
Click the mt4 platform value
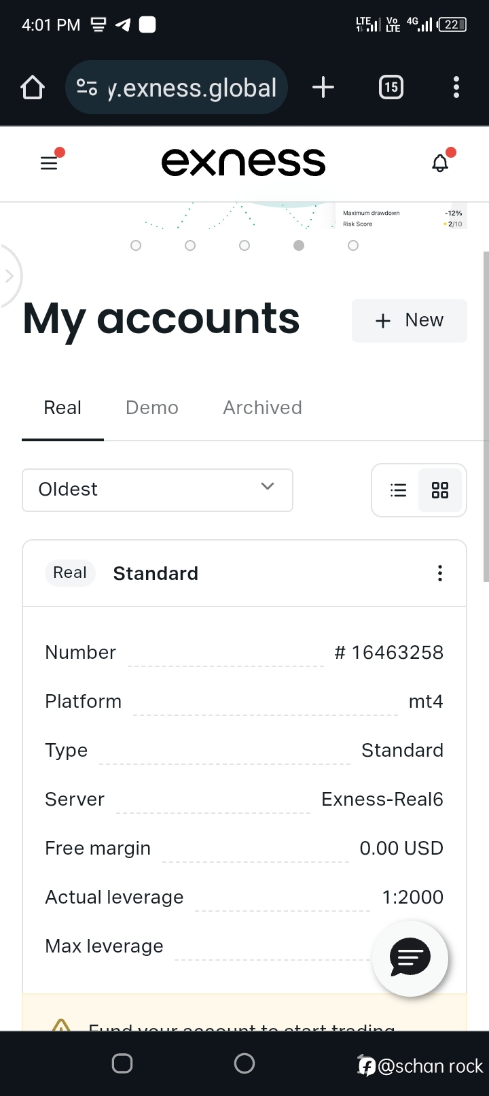tap(426, 702)
